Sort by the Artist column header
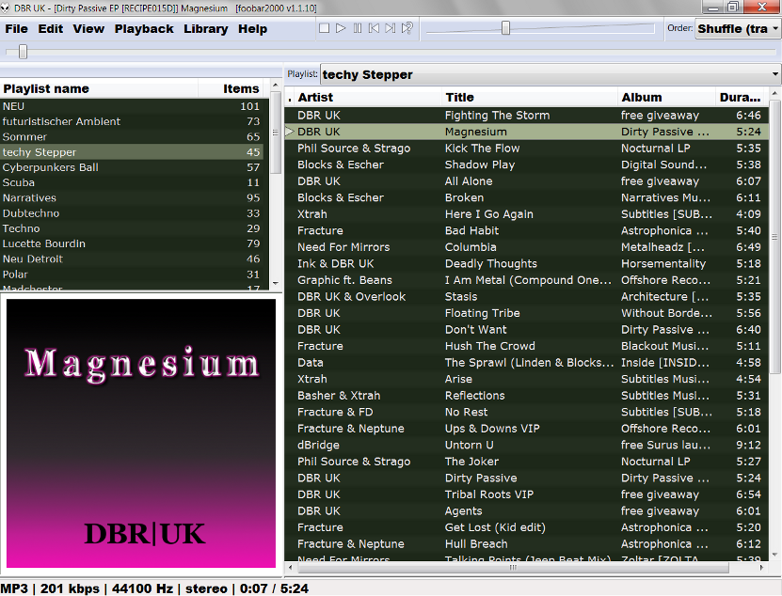The image size is (782, 596). pos(367,97)
